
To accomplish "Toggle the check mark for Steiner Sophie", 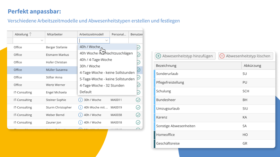I will click(x=138, y=100).
